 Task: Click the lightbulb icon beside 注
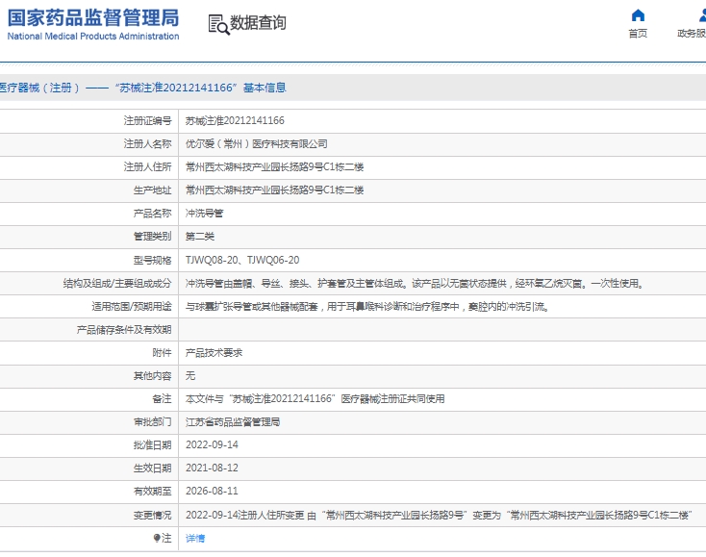pyautogui.click(x=156, y=538)
